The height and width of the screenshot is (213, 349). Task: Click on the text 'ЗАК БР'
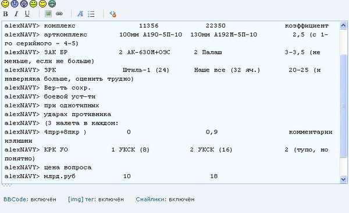click(x=56, y=52)
